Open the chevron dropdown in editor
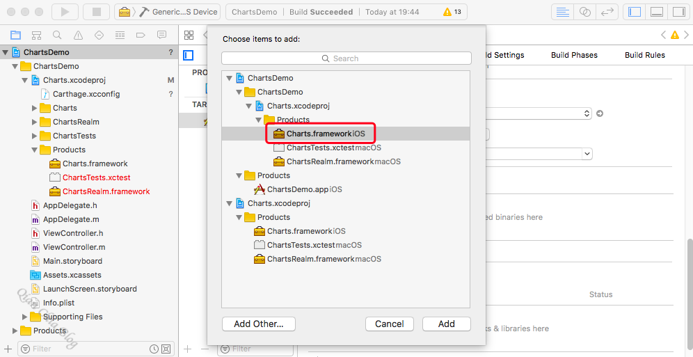The image size is (693, 357). point(587,154)
